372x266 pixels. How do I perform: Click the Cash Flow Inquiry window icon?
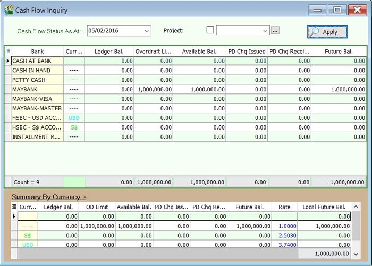click(9, 10)
